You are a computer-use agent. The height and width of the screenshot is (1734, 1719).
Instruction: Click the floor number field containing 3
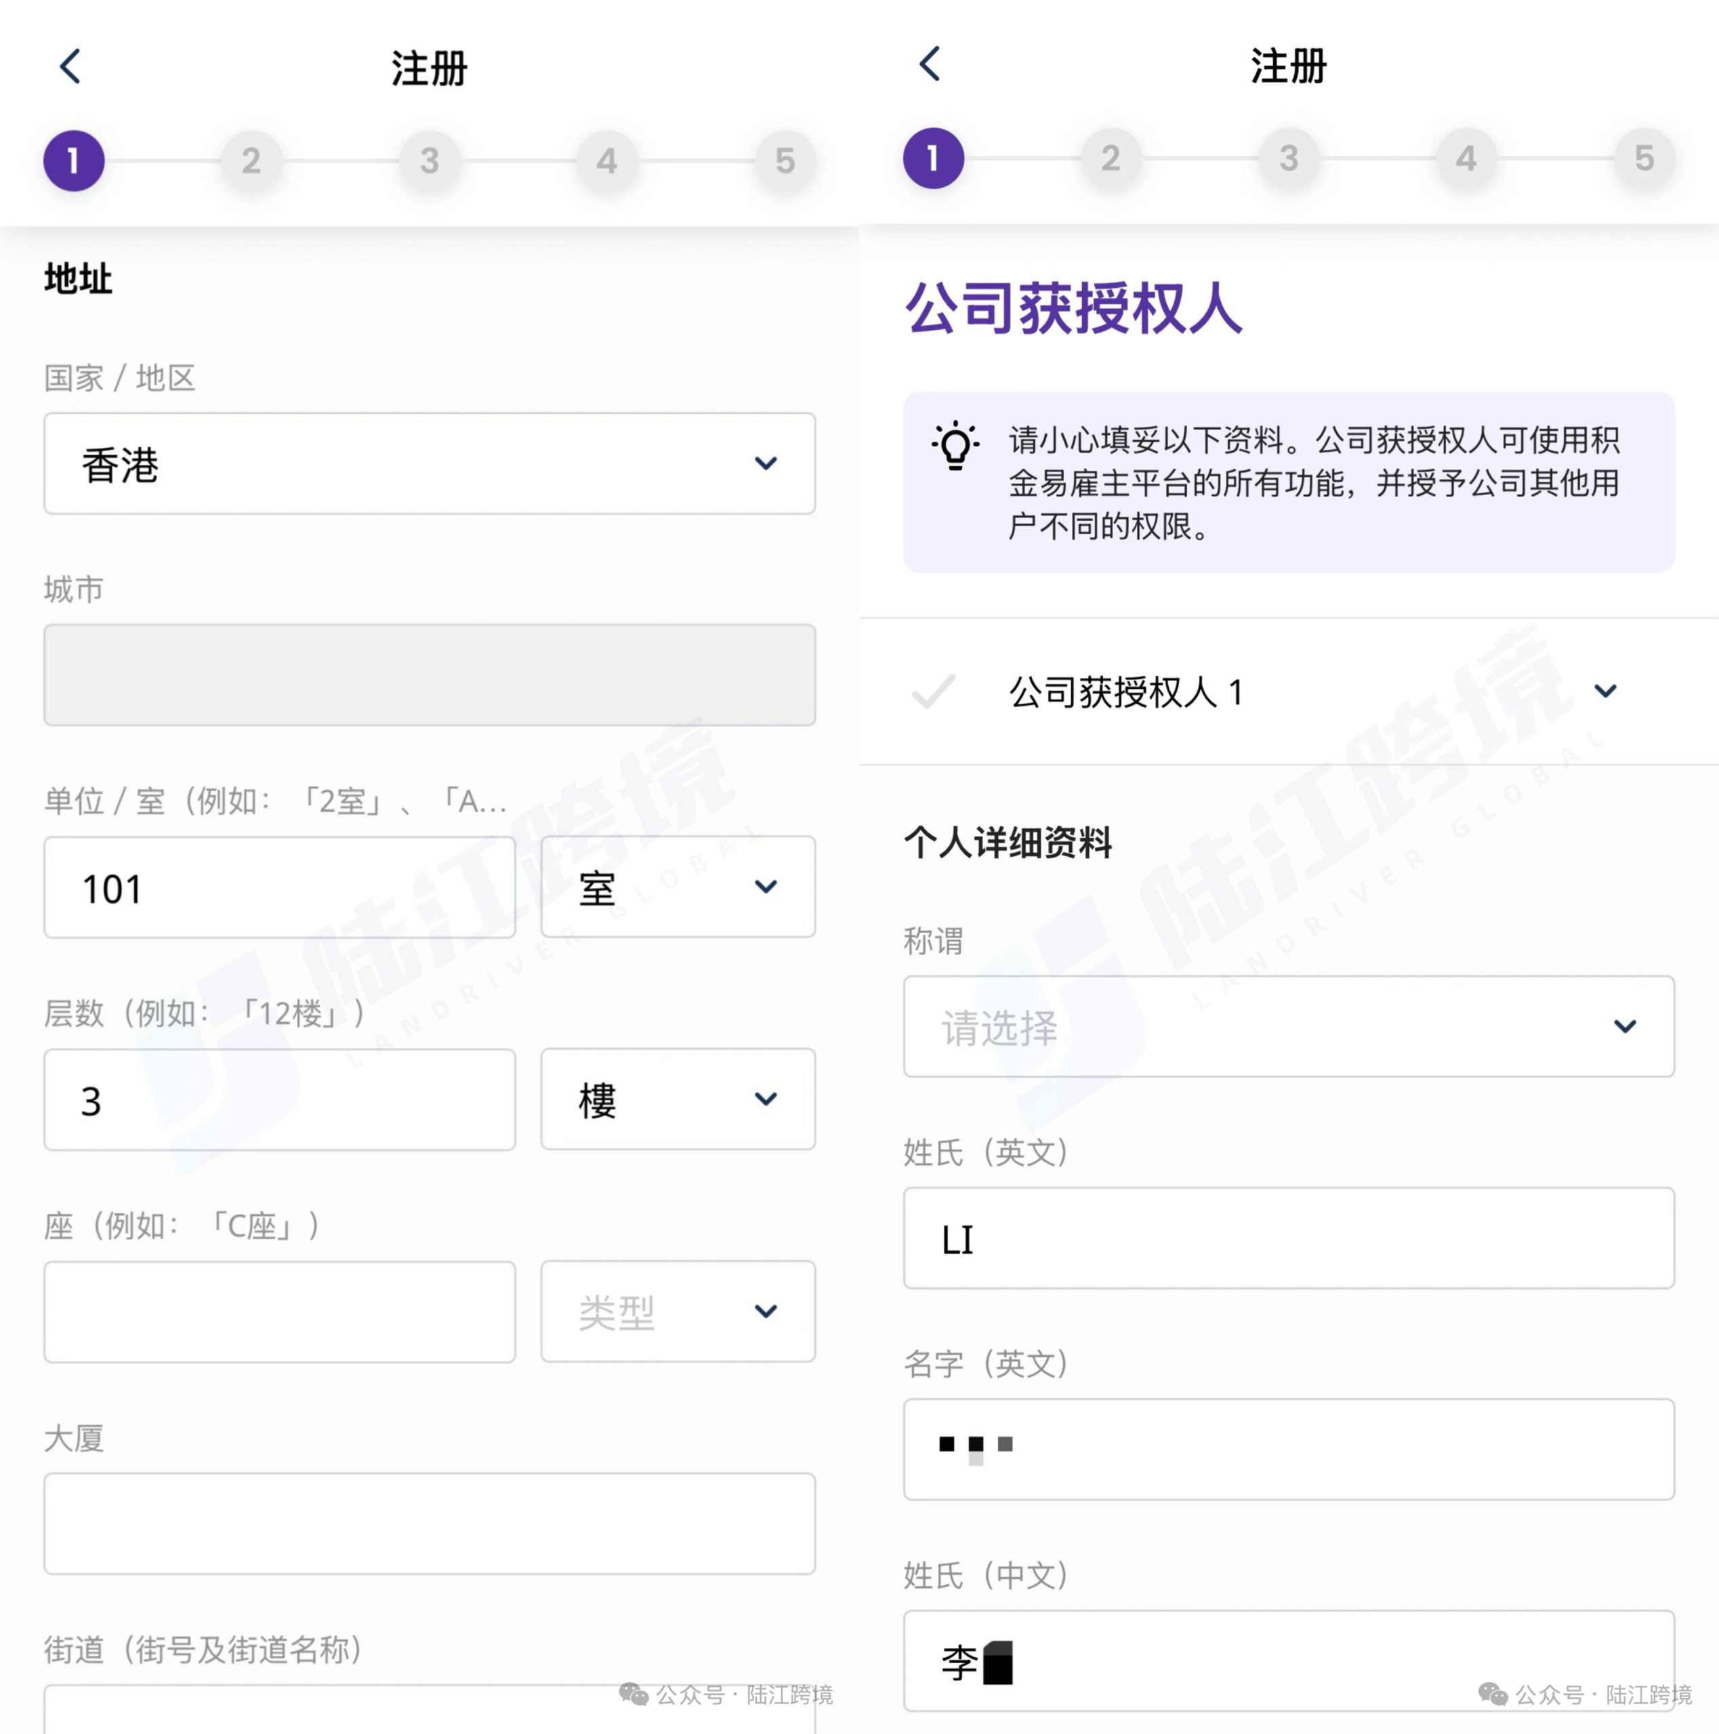[280, 1099]
